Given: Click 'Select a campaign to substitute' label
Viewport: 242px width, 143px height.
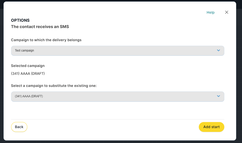Looking at the screenshot, I should 54,86.
